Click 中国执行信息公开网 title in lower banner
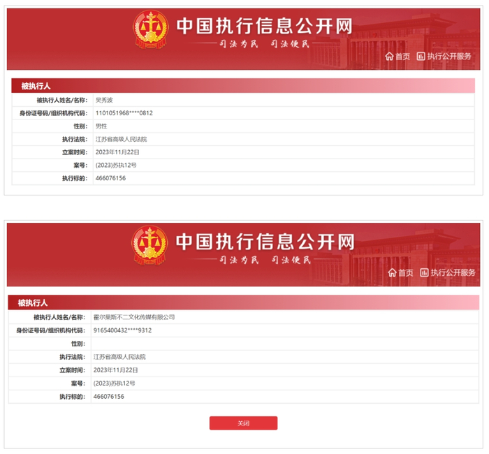The image size is (489, 454). tap(265, 242)
